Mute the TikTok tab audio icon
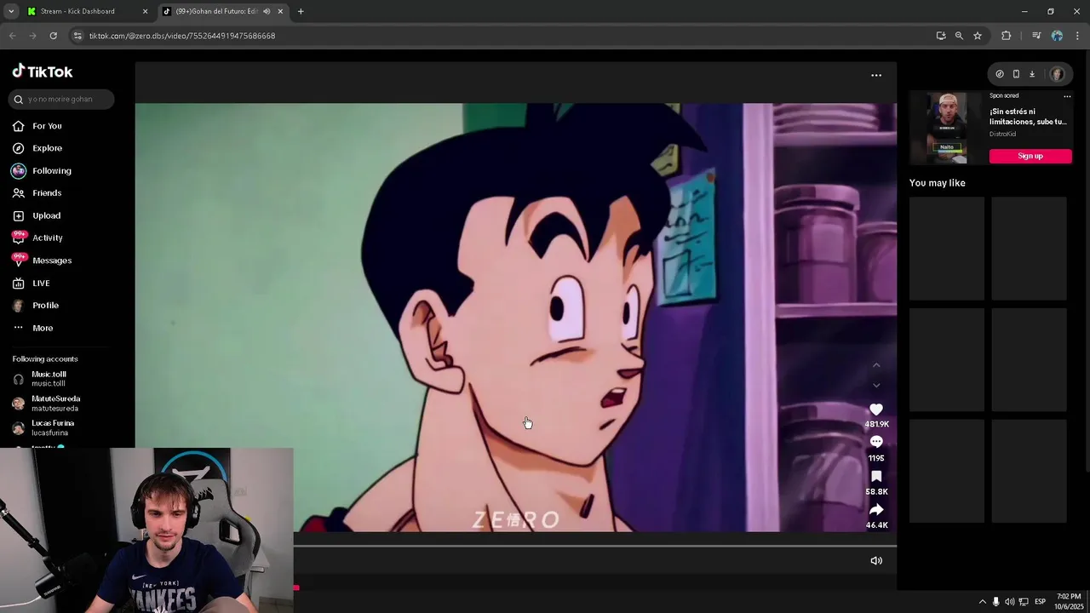The height and width of the screenshot is (613, 1090). pyautogui.click(x=267, y=11)
